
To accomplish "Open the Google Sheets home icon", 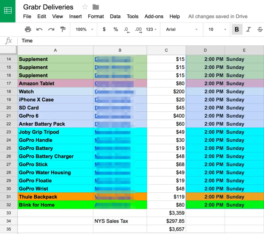I will coord(8,11).
